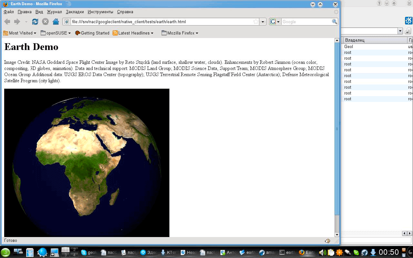
Task: Open the Закладки menu
Action: pyautogui.click(x=75, y=12)
